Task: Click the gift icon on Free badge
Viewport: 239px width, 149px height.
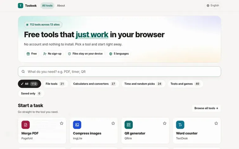Action: [28, 54]
